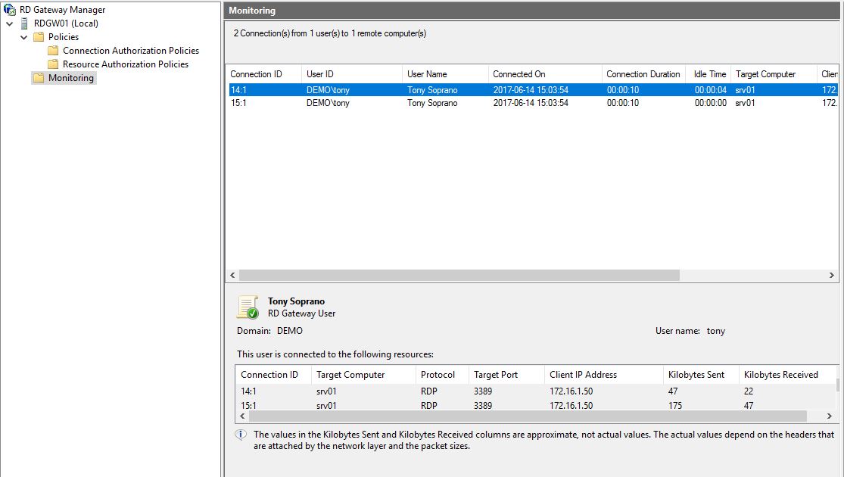Sort resources by Kilobytes Sent column
844x477 pixels.
coord(701,375)
